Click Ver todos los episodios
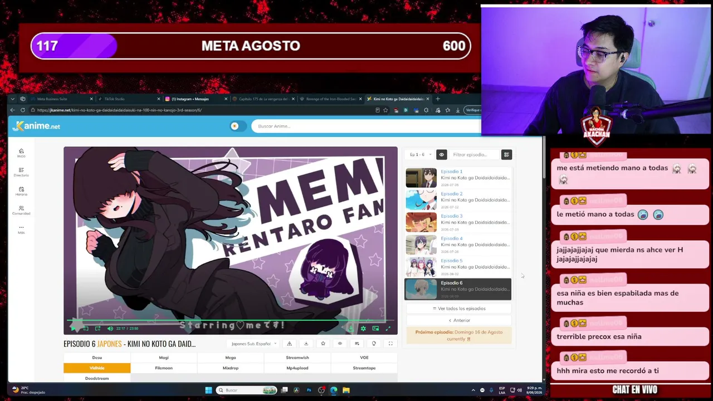The height and width of the screenshot is (401, 713). tap(459, 309)
